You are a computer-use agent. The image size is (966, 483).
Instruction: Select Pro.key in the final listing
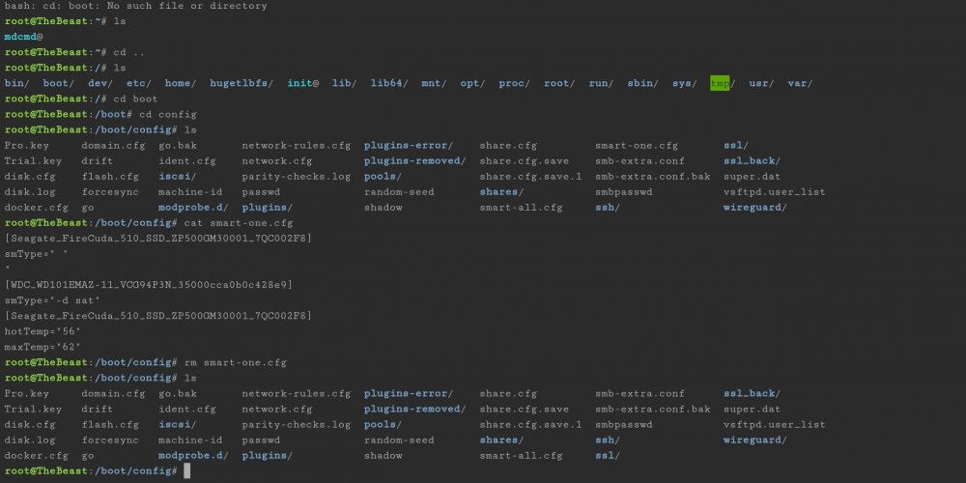26,393
